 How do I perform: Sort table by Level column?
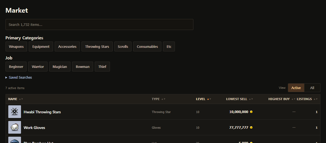[204, 99]
